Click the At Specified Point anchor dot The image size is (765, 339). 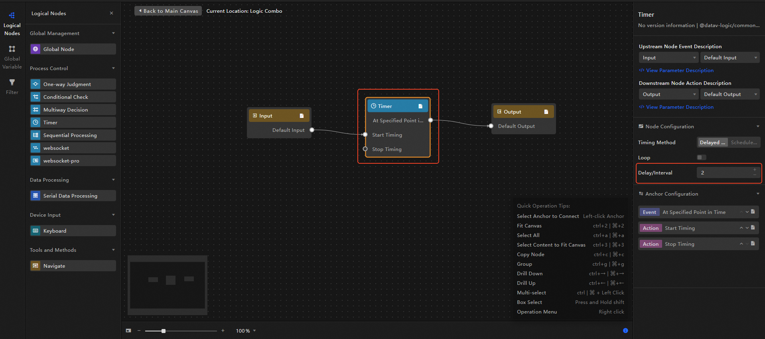(431, 120)
